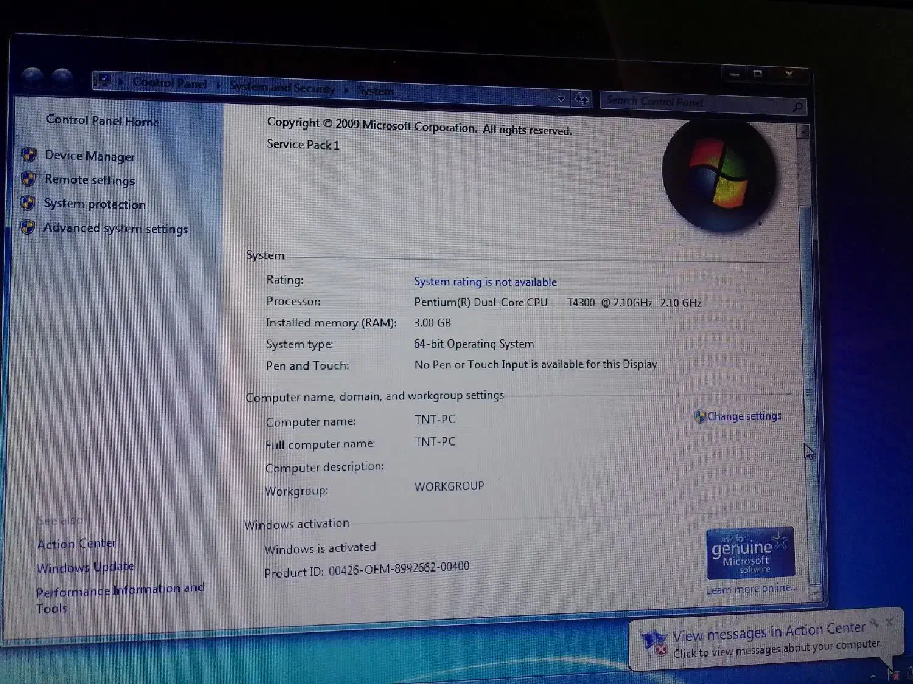Open Performance Information and Tools
913x684 pixels.
(x=120, y=598)
